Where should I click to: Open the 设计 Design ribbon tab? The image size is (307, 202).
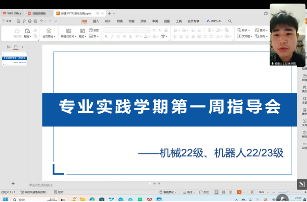tap(108, 21)
